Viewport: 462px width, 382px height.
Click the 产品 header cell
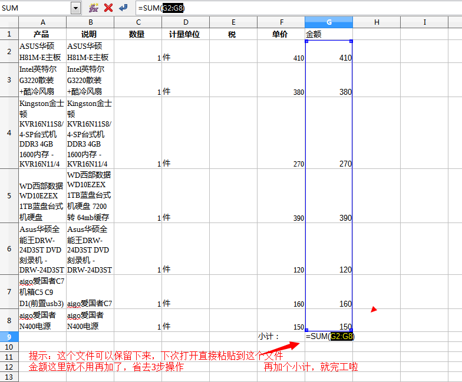pos(42,34)
